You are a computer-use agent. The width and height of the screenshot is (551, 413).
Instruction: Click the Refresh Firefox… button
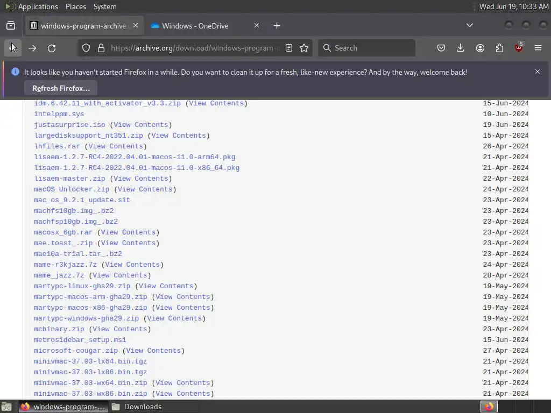tap(61, 88)
